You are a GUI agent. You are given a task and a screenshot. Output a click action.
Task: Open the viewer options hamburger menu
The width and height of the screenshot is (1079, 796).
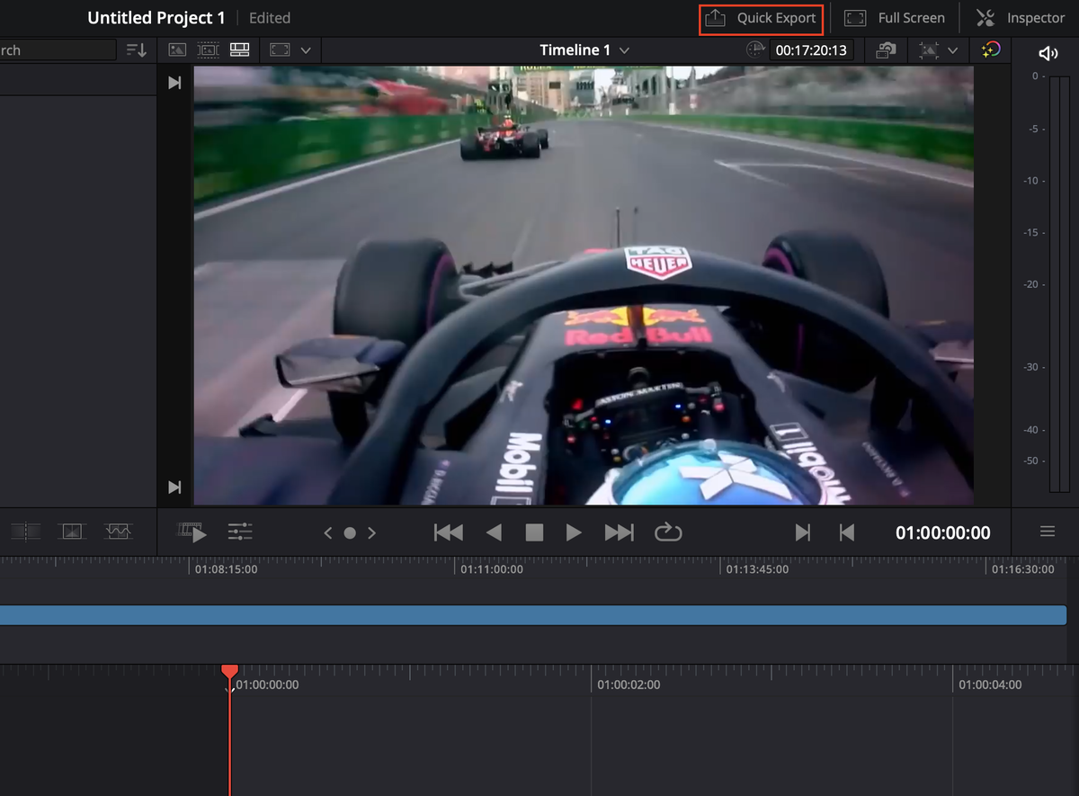[x=1048, y=532]
